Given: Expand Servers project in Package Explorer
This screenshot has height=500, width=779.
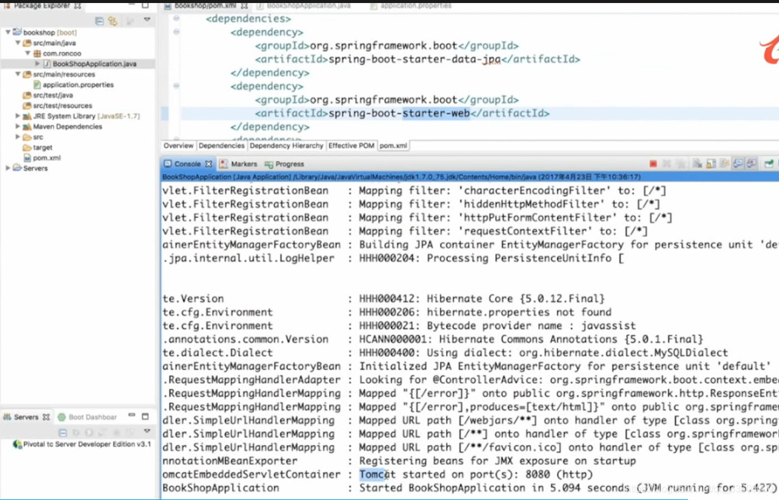Looking at the screenshot, I should click(8, 168).
